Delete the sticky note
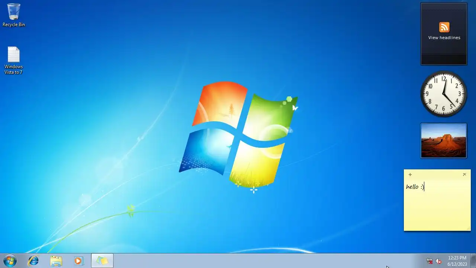The height and width of the screenshot is (268, 476). pyautogui.click(x=464, y=175)
